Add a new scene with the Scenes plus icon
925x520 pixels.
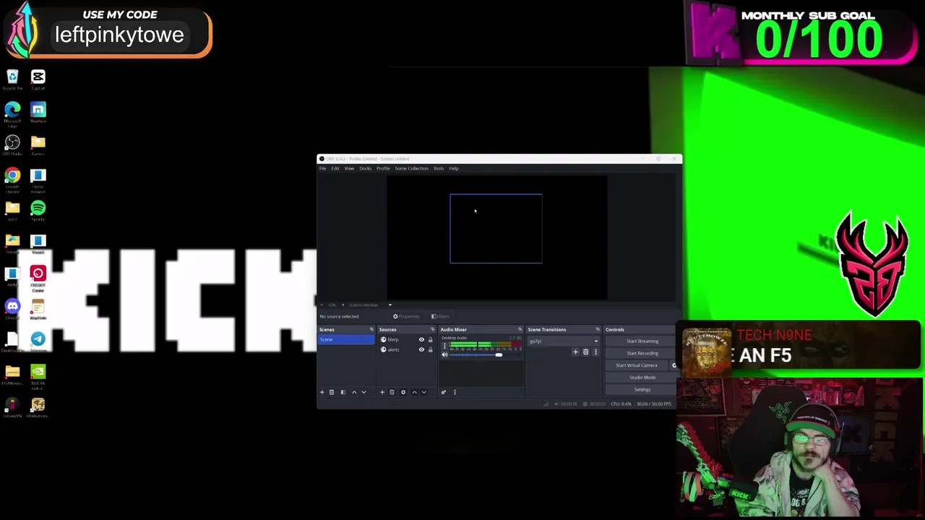click(x=322, y=392)
